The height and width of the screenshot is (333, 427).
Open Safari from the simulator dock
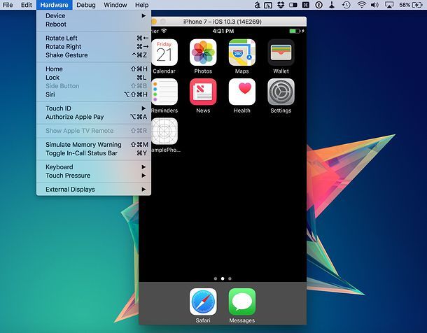pos(203,302)
